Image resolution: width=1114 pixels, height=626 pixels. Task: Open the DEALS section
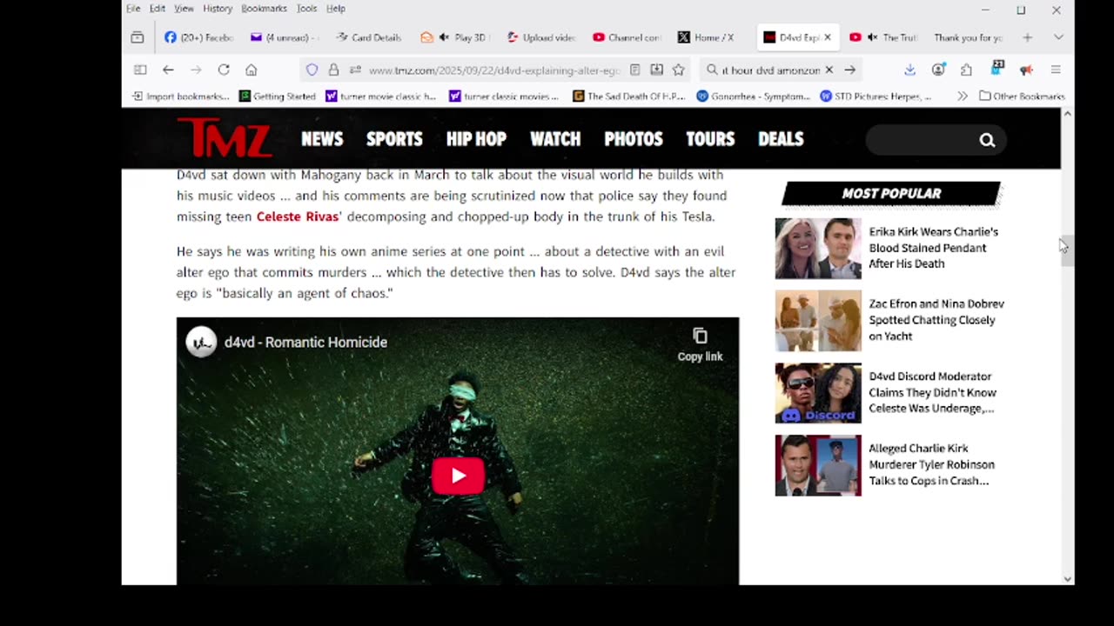(x=781, y=139)
